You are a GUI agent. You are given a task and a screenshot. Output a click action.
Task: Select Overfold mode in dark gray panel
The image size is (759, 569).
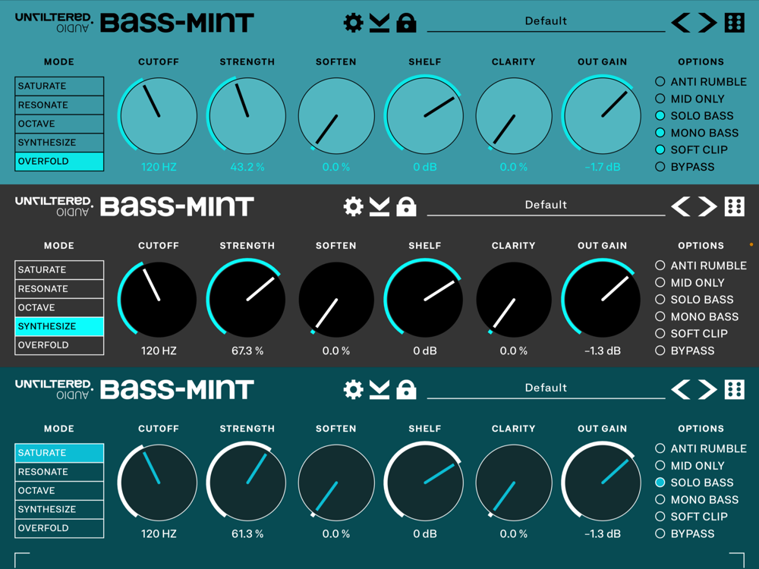tap(59, 345)
